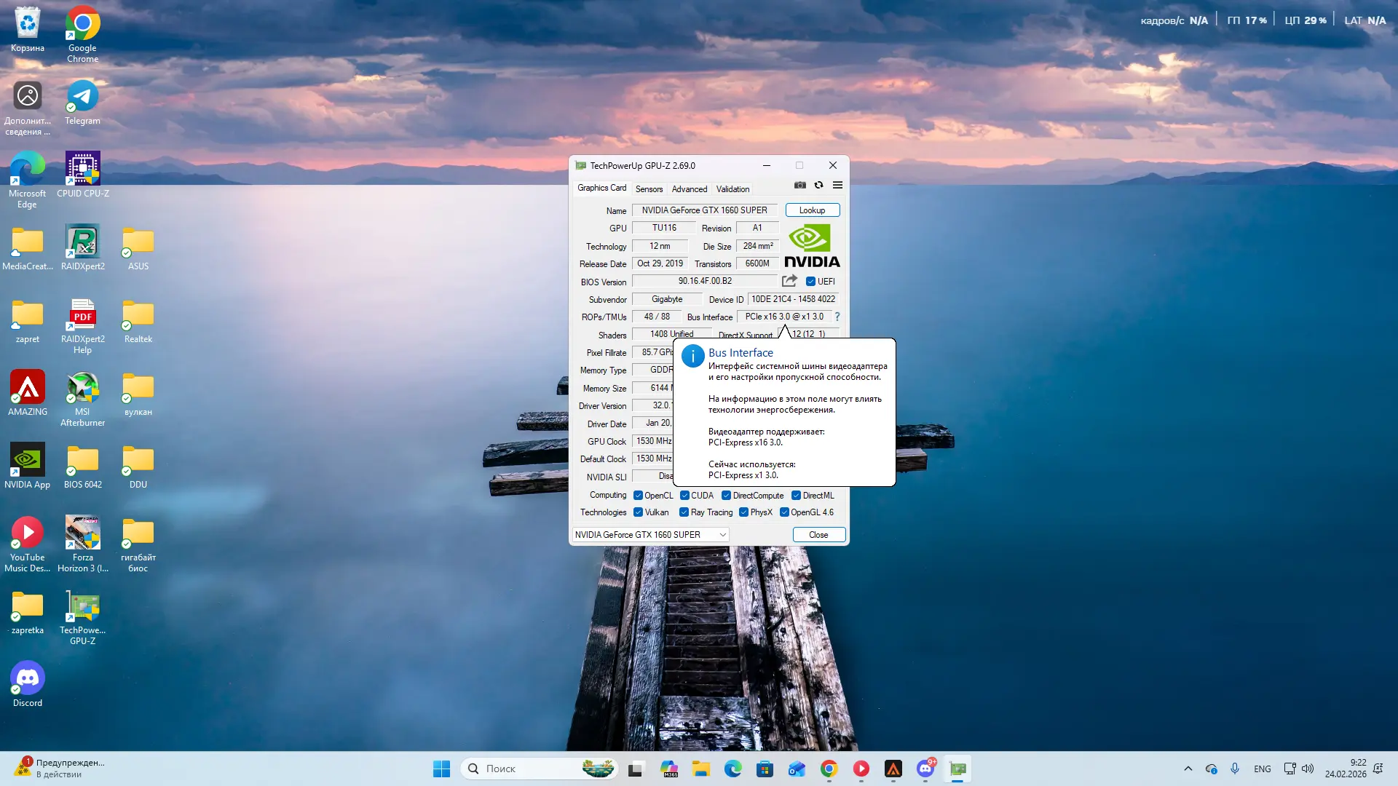The image size is (1398, 786).
Task: Click the Bus Interface question mark
Action: point(837,317)
